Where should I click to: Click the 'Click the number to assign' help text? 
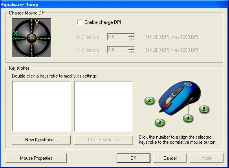click(x=178, y=139)
